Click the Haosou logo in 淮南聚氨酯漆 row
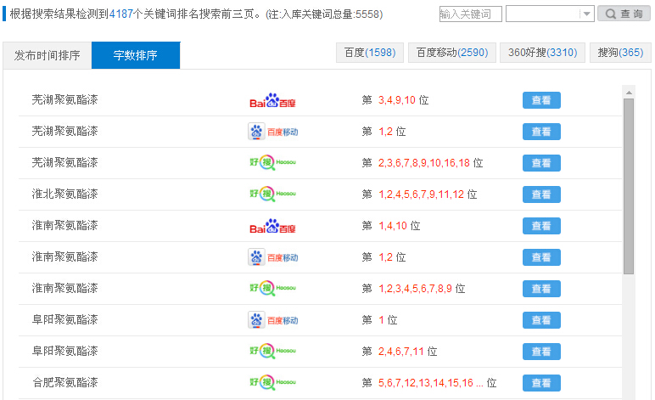This screenshot has width=655, height=400. coord(273,289)
